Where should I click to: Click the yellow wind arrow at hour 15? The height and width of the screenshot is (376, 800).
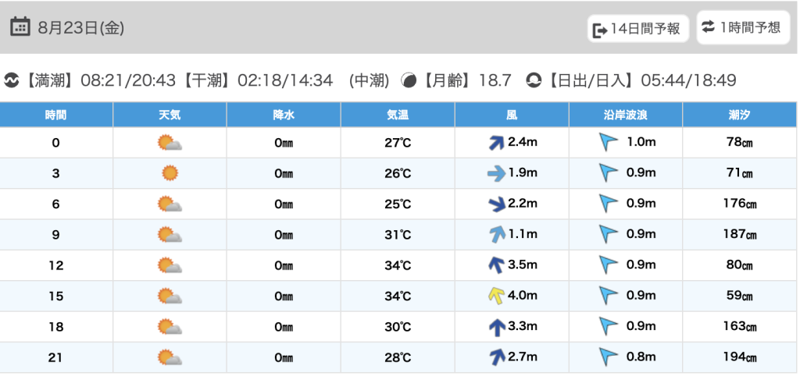(x=495, y=296)
